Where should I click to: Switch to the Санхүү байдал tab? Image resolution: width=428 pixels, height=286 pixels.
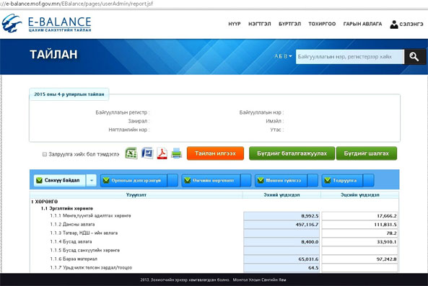click(60, 180)
